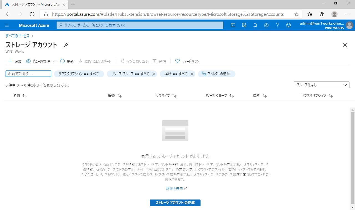
Task: Click フィルターの追加 to add a filter
Action: [x=217, y=74]
